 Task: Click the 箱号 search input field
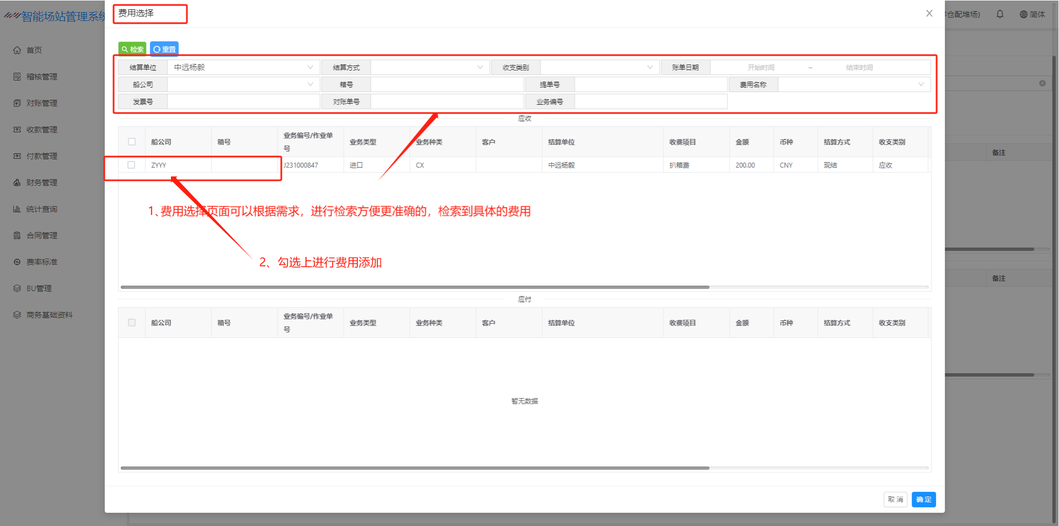point(447,84)
